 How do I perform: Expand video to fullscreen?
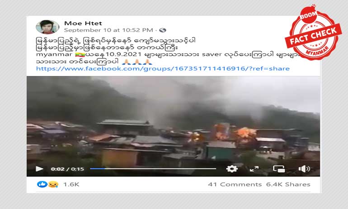pos(254,169)
